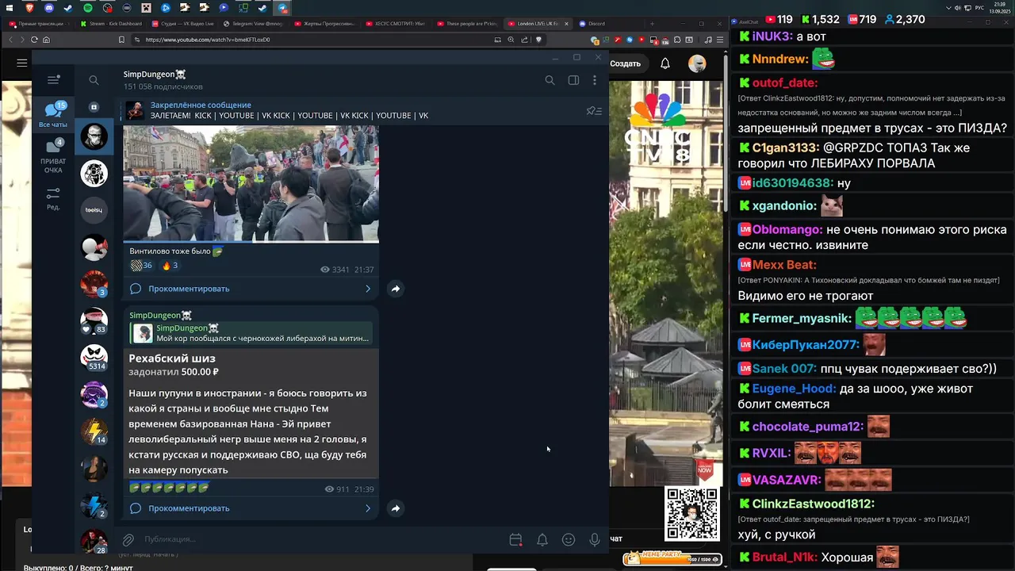The width and height of the screenshot is (1015, 571).
Task: Open the pinned message Закреплённое сообщение
Action: 289,110
